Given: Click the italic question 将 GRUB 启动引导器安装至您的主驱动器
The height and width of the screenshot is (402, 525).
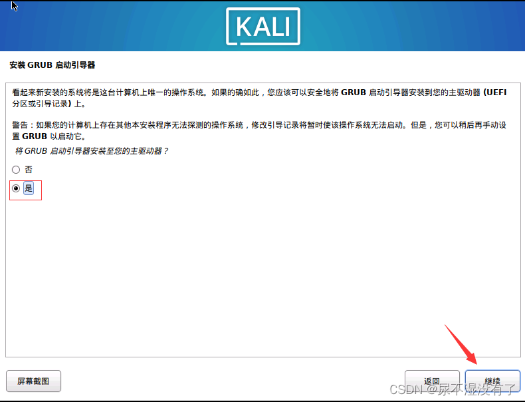Looking at the screenshot, I should [x=92, y=151].
